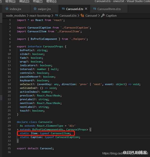150x157 pixels.
Task: Click the pauseOnHover property on line 16
Action: pyautogui.click(x=29, y=77)
